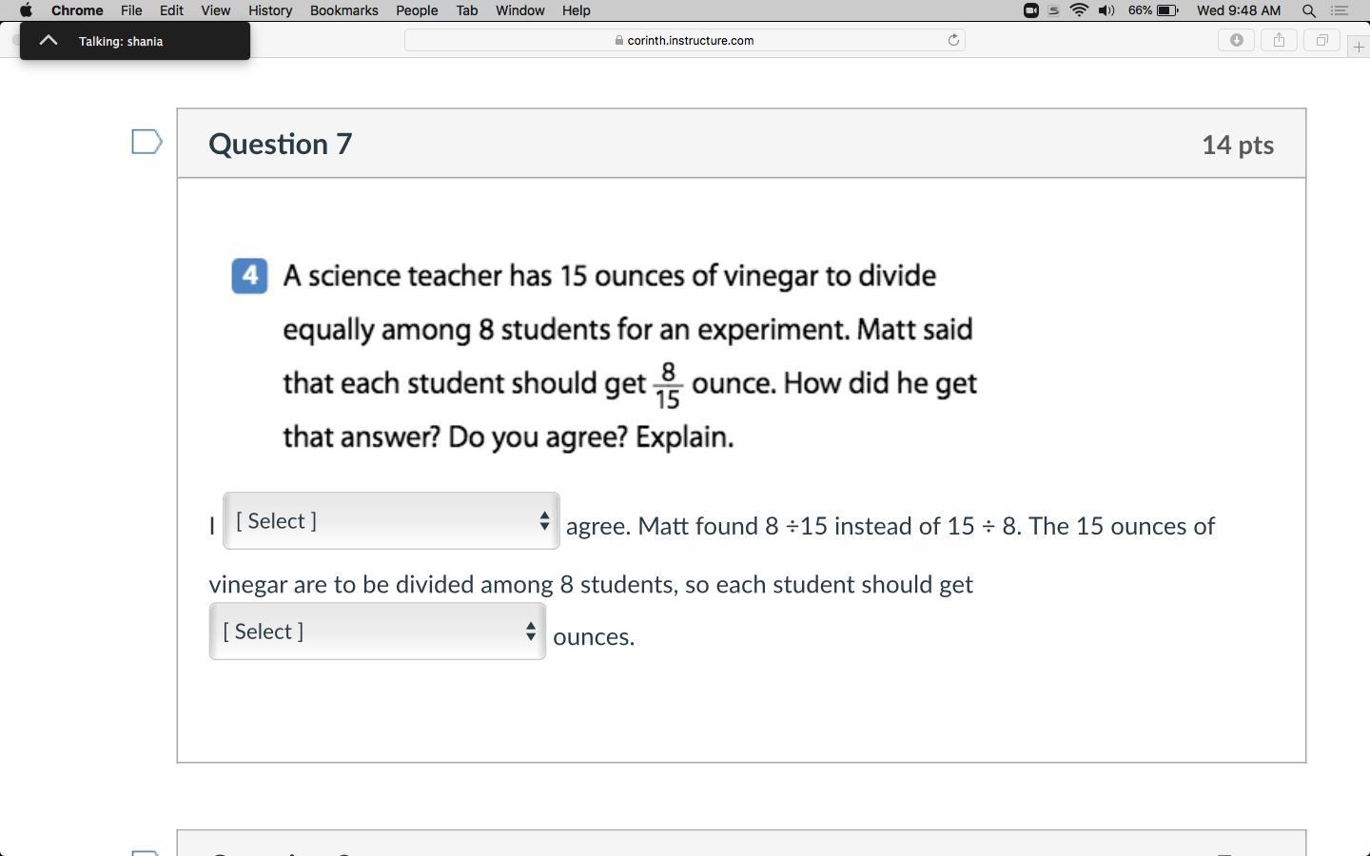The image size is (1370, 856).
Task: Open the Bookmarks menu
Action: [x=343, y=10]
